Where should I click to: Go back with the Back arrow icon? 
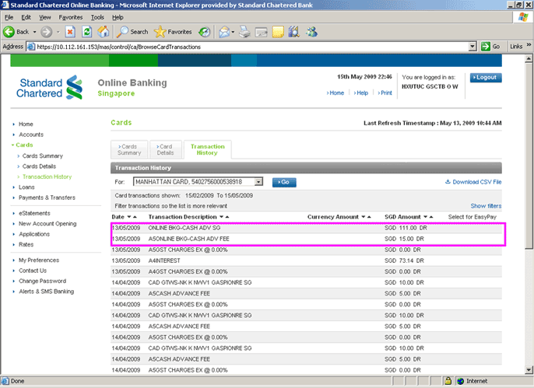pos(9,32)
